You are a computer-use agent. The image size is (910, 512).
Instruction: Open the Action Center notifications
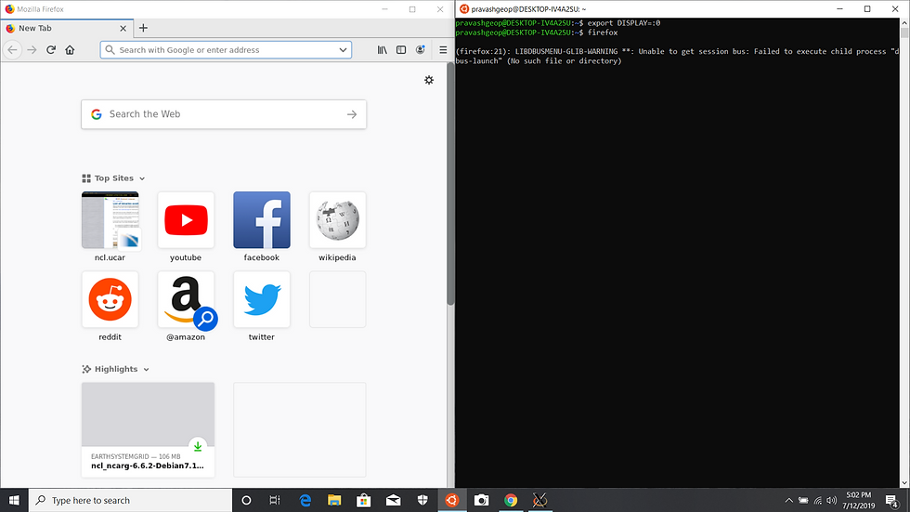[892, 501]
